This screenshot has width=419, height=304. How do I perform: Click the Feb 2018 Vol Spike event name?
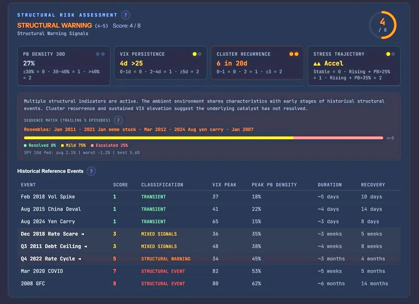pyautogui.click(x=48, y=197)
